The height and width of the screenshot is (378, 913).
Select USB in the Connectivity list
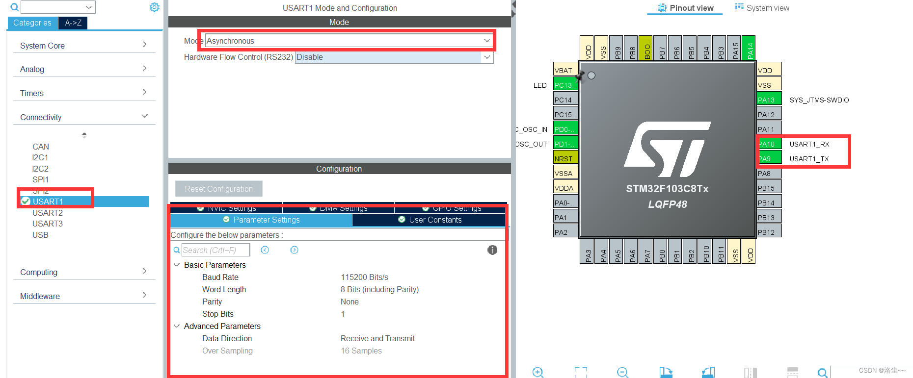tap(40, 235)
